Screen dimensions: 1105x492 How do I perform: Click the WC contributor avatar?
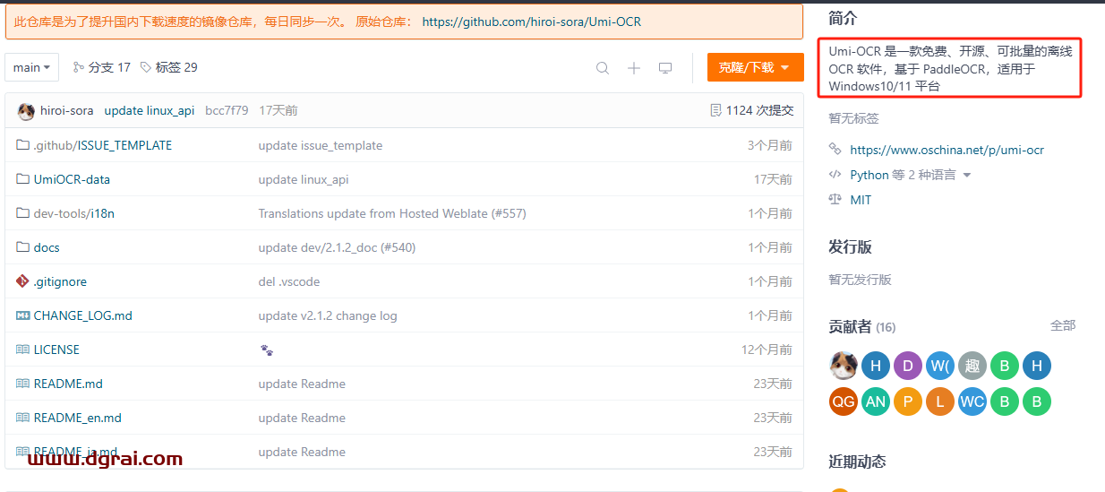[x=972, y=401]
